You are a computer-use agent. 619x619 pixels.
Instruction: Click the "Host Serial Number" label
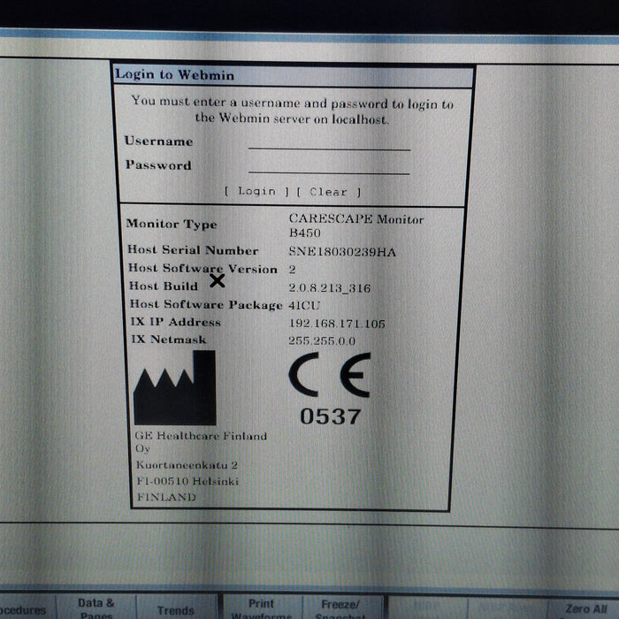(x=193, y=250)
